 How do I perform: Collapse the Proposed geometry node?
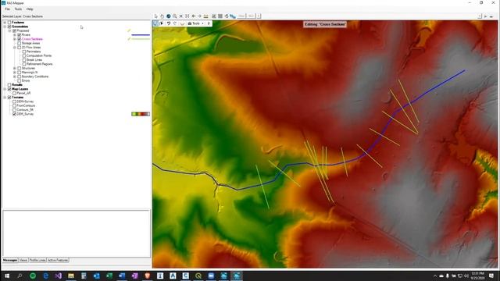10,30
